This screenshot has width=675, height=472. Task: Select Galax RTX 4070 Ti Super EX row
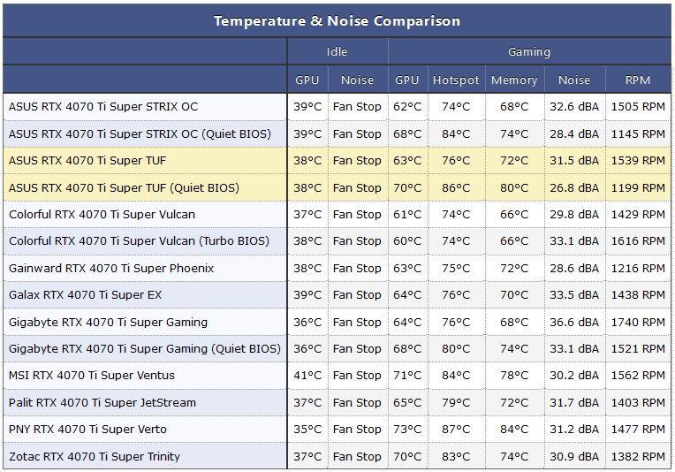(337, 294)
